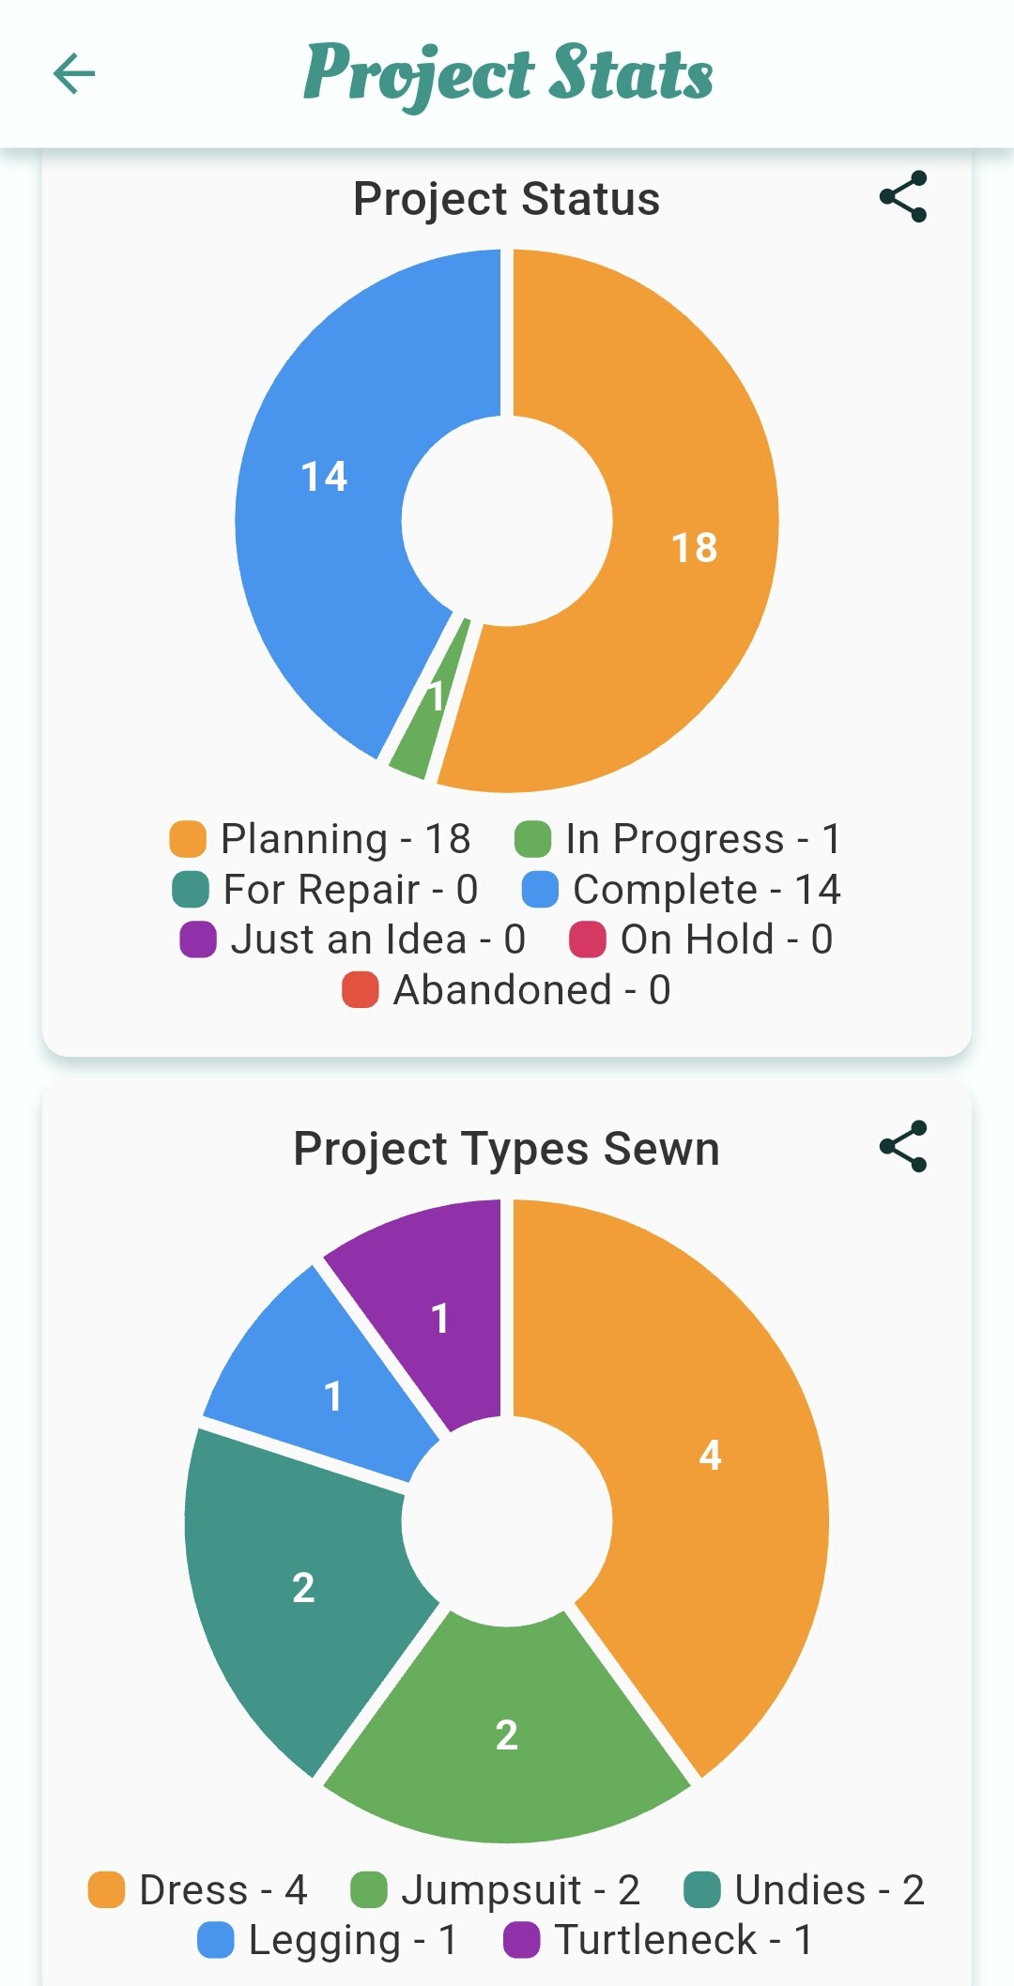This screenshot has width=1014, height=1986.
Task: Tap the "Dress - 4" legend entry
Action: [x=198, y=1890]
